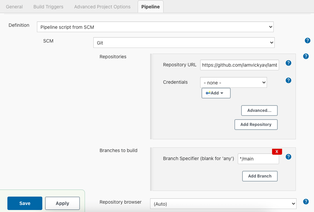Open help for Repository browser

coord(306,202)
